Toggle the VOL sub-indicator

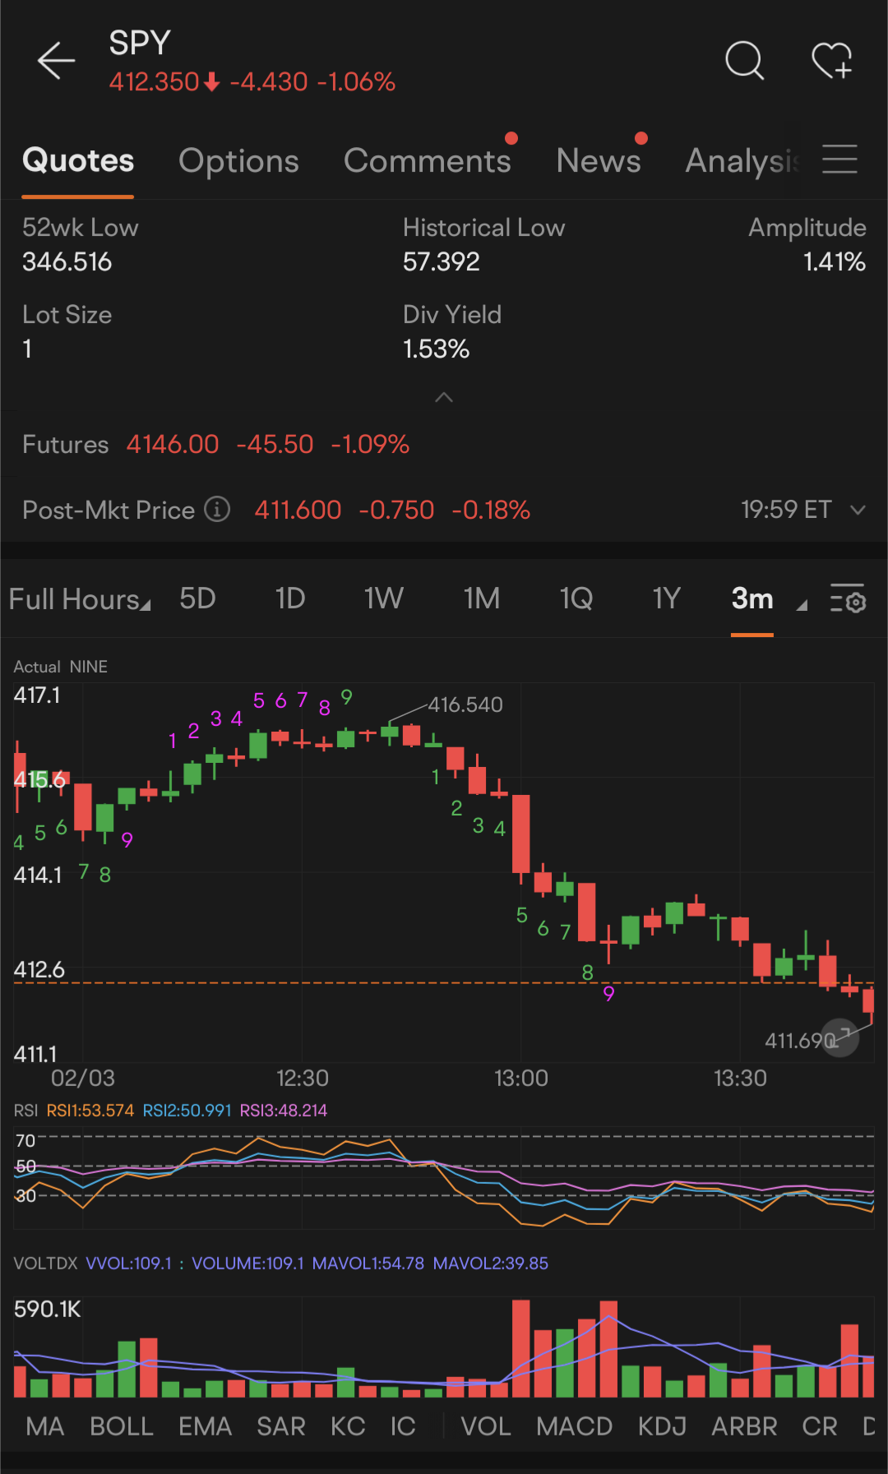pos(486,1426)
